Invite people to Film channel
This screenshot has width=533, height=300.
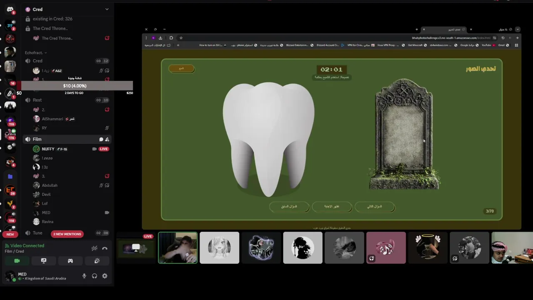point(107,139)
